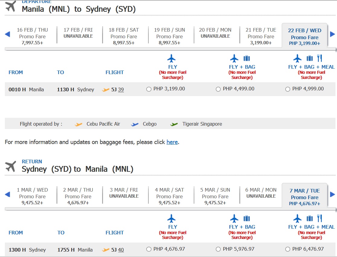This screenshot has width=337, height=257.
Task: Click return 'FLY + BAG' column header
Action: [x=242, y=227]
